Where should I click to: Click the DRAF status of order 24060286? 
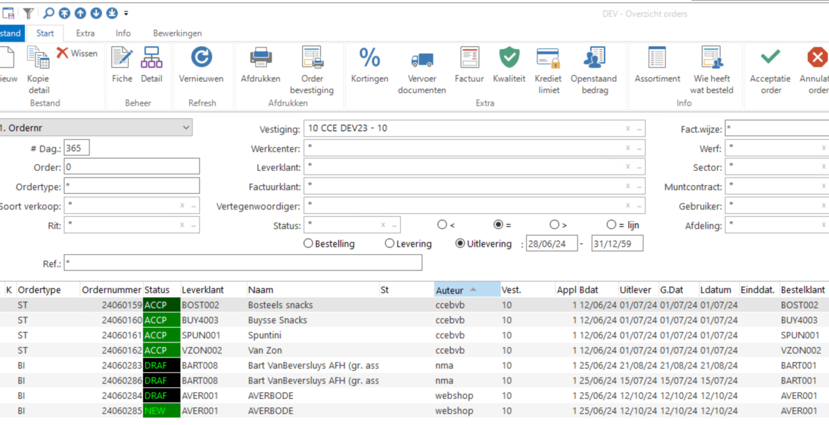click(x=161, y=380)
